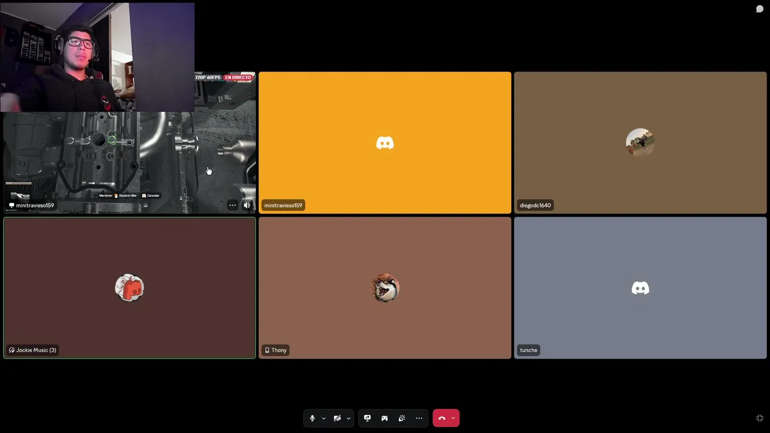
Task: Open stream options for minitravieso159's stream
Action: click(232, 205)
